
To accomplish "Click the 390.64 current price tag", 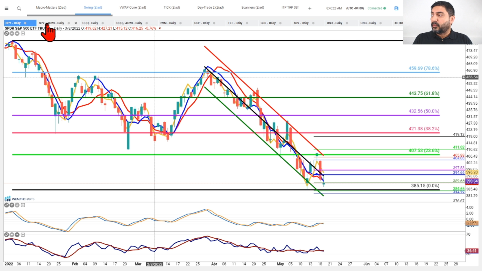I will (x=472, y=181).
